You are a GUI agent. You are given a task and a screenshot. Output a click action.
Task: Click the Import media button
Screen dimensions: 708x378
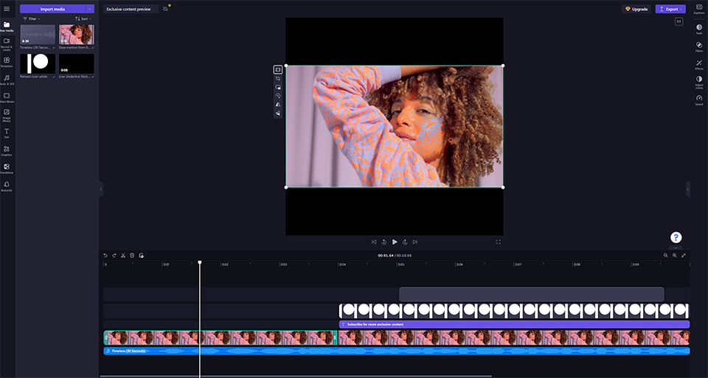tap(52, 9)
